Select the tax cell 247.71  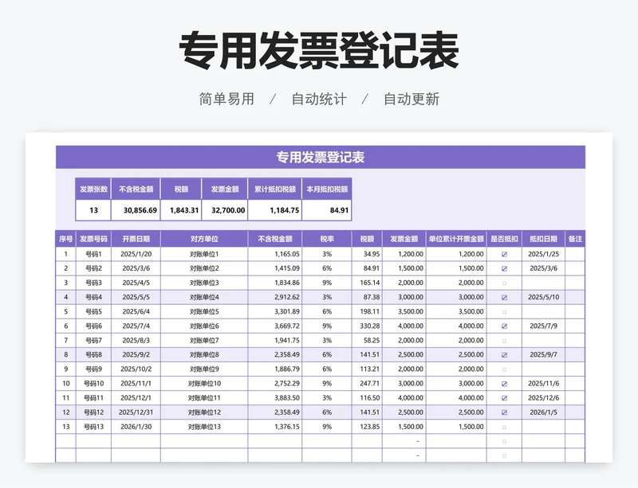[x=367, y=384]
